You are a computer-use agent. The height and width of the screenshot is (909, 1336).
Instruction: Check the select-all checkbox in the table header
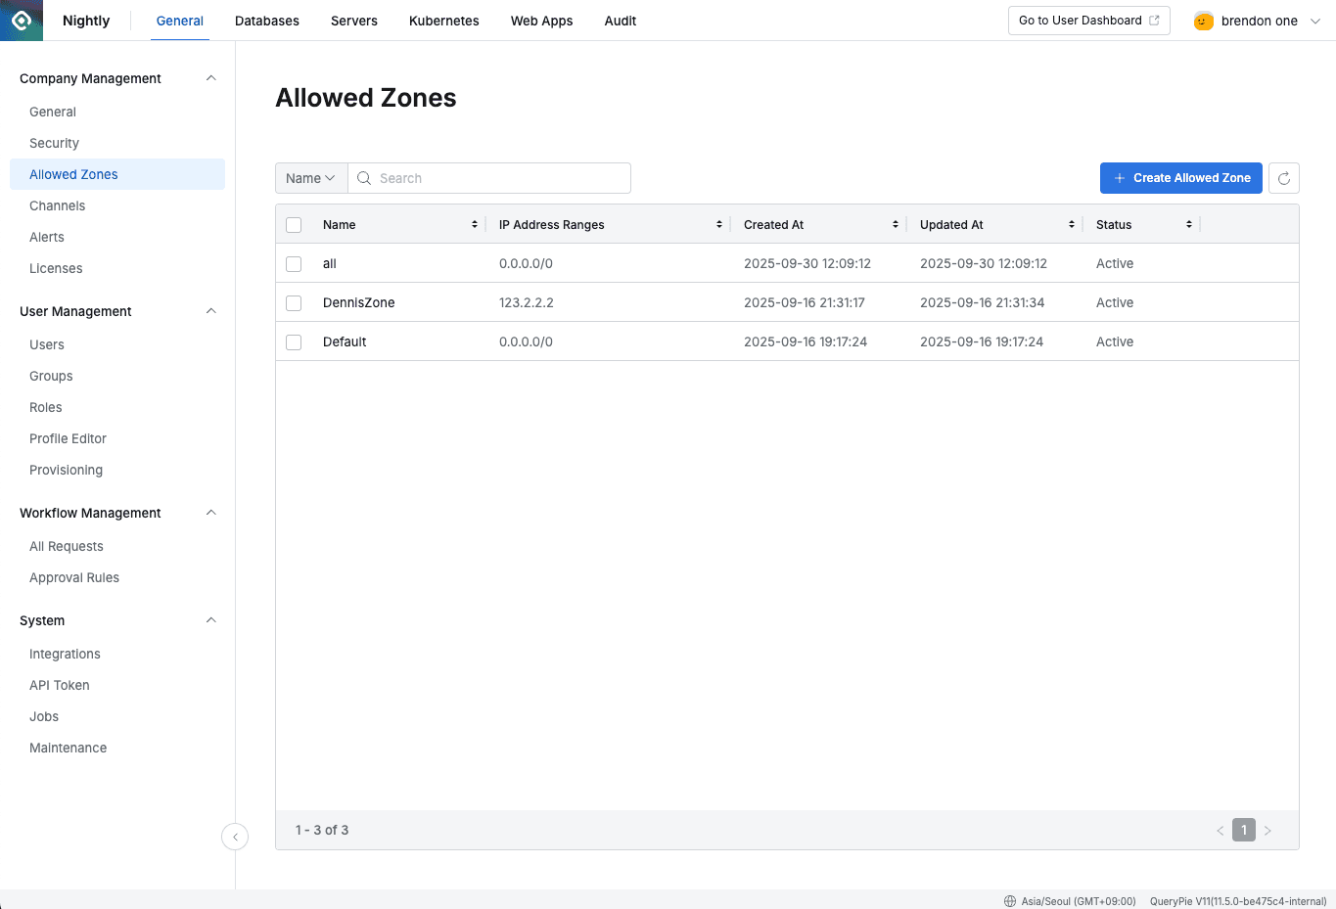click(x=294, y=224)
